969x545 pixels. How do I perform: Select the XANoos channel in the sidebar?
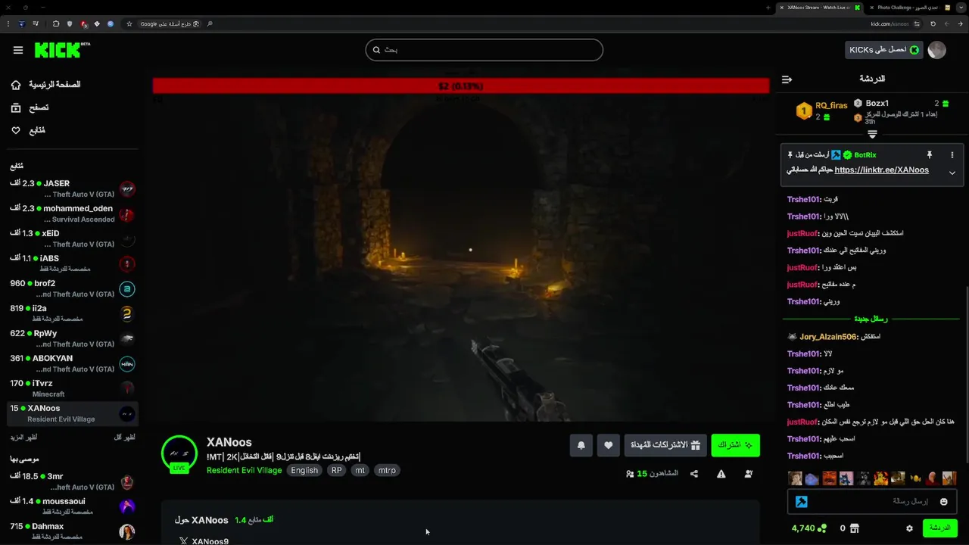(x=72, y=413)
